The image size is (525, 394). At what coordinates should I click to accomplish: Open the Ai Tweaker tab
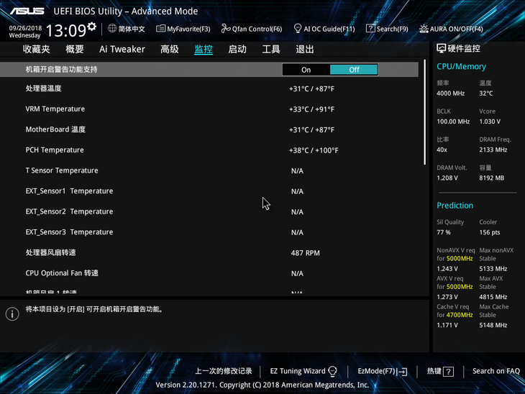[122, 49]
